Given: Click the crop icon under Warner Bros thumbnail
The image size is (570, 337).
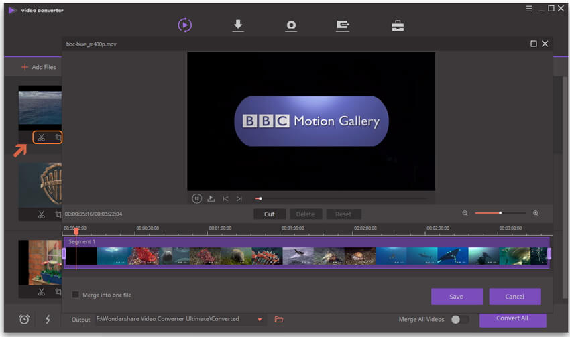Looking at the screenshot, I should pos(58,214).
